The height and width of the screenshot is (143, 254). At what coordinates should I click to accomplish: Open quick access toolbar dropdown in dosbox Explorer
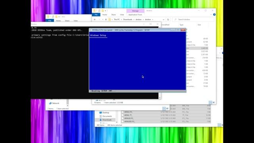(105, 11)
